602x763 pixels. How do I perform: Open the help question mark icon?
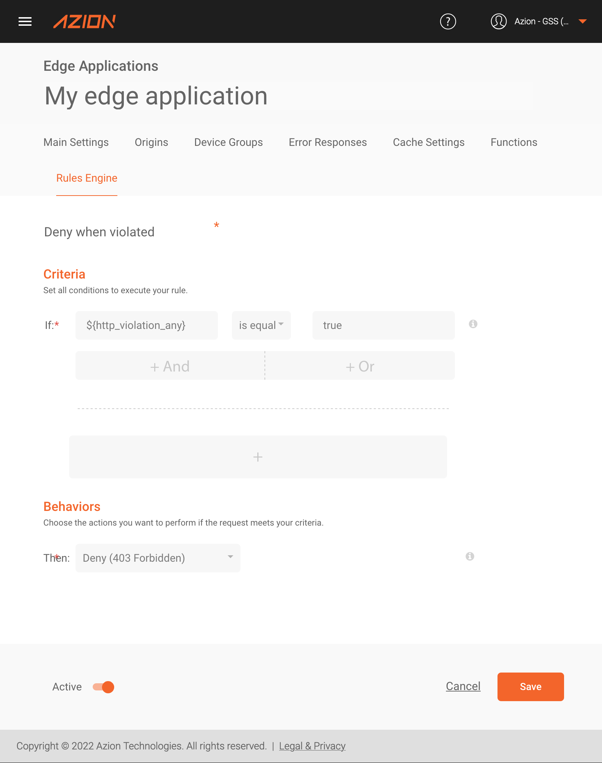[x=448, y=21]
